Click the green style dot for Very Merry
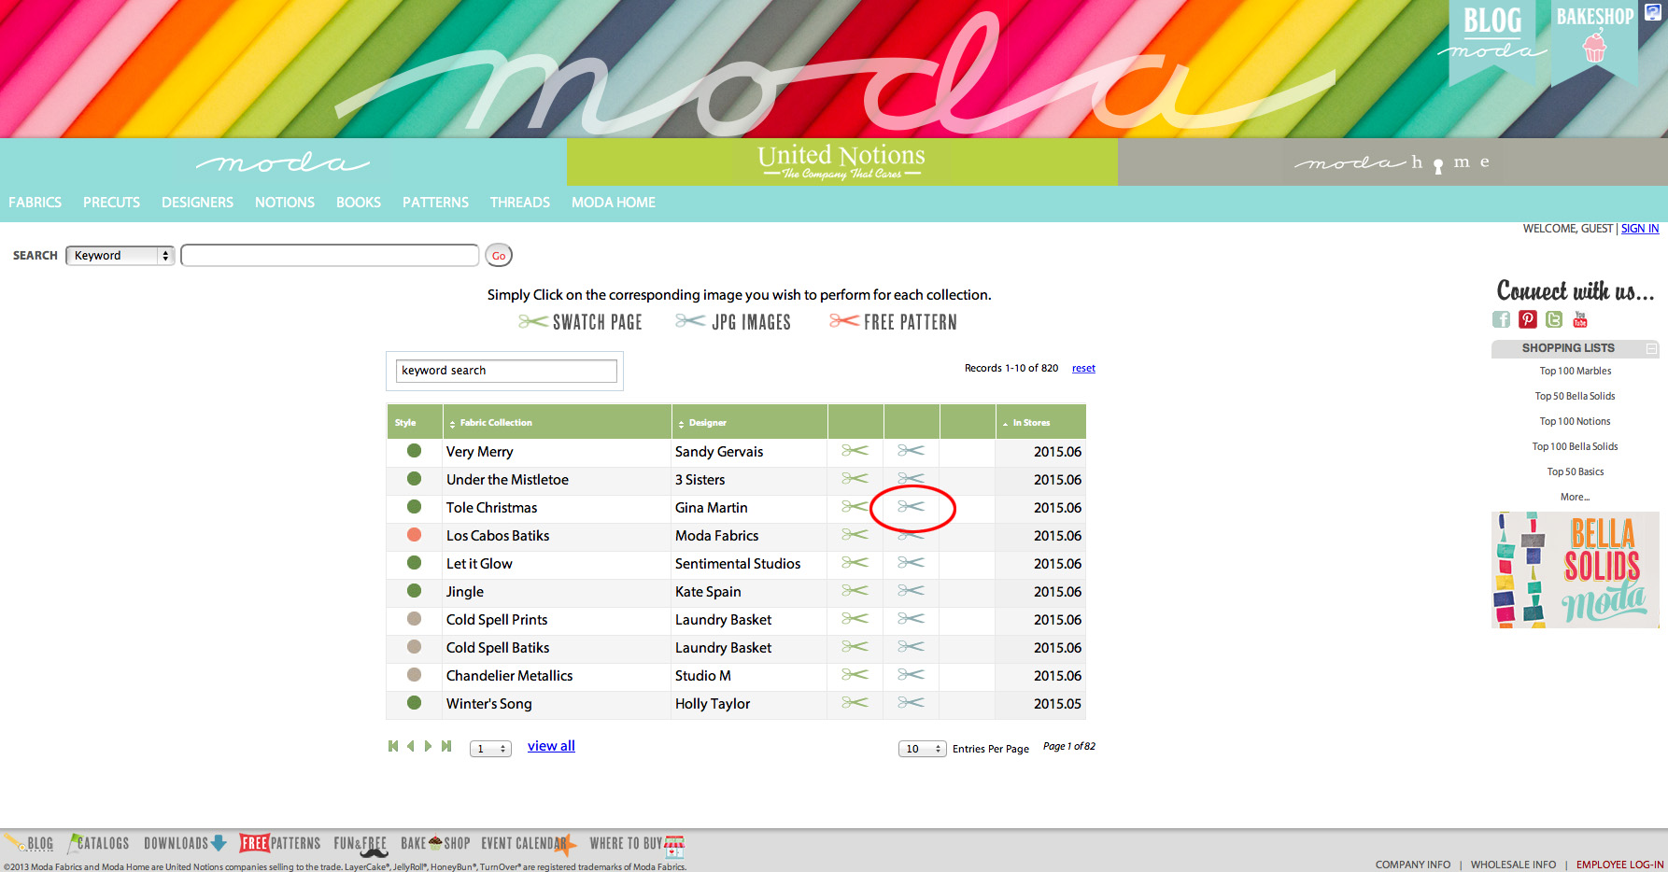1668x872 pixels. click(x=414, y=451)
